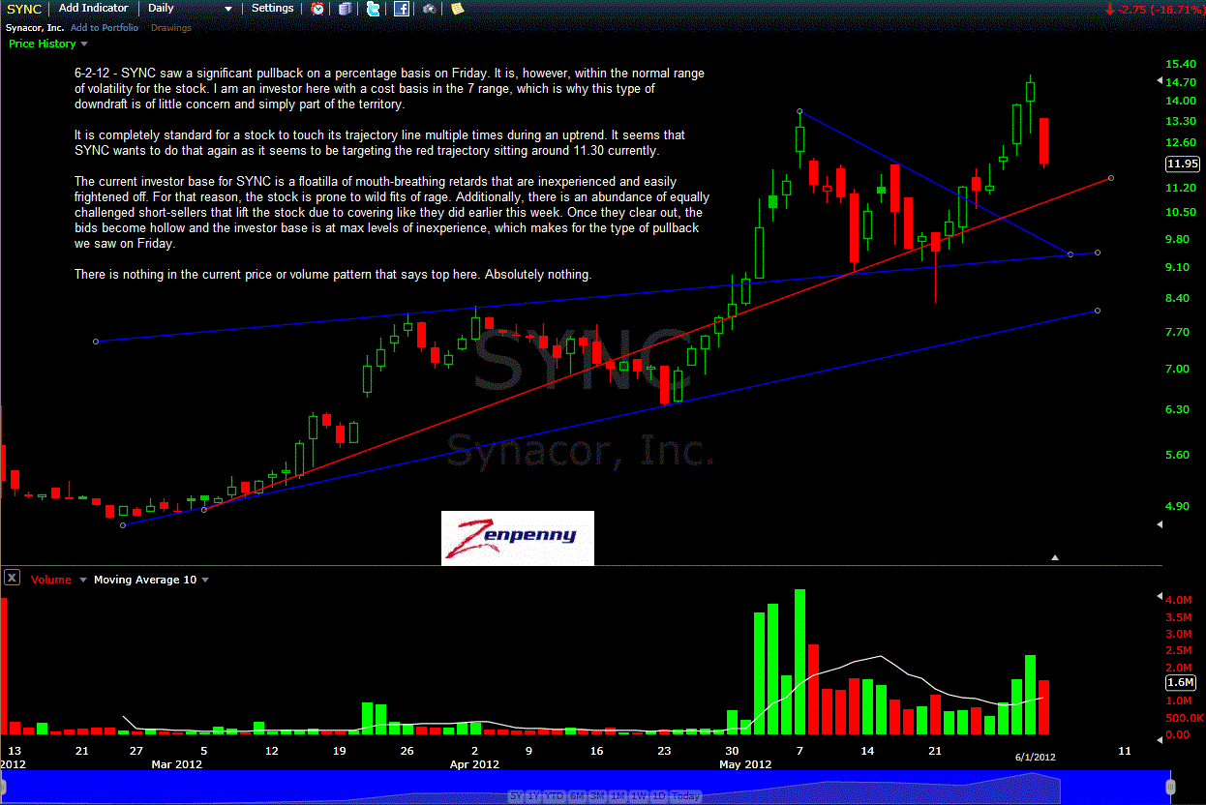Click the 6/1/2012 date label
The width and height of the screenshot is (1206, 805).
click(1035, 757)
